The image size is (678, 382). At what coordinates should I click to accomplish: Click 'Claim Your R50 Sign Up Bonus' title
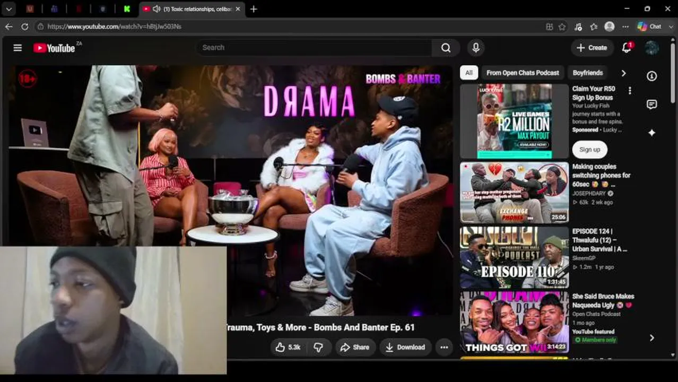pos(594,93)
